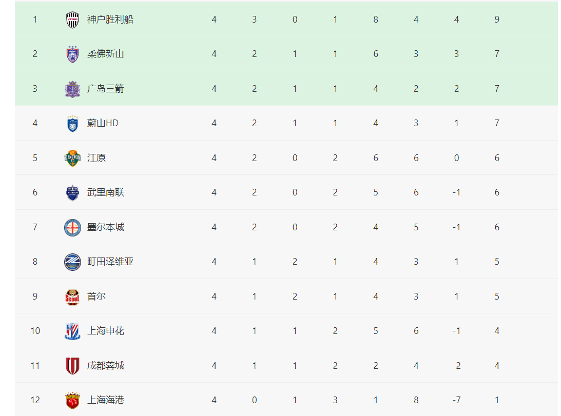Screen dimensions: 561x416
Task: Click the 墨尔本城 round badge icon
Action: (72, 227)
